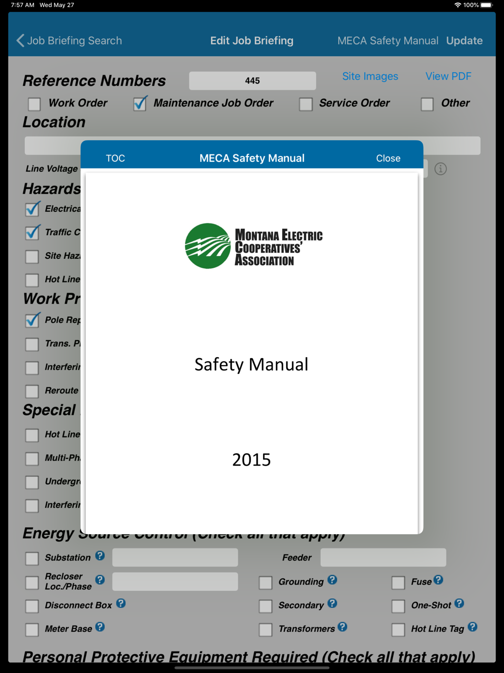Open the View PDF link

click(448, 76)
